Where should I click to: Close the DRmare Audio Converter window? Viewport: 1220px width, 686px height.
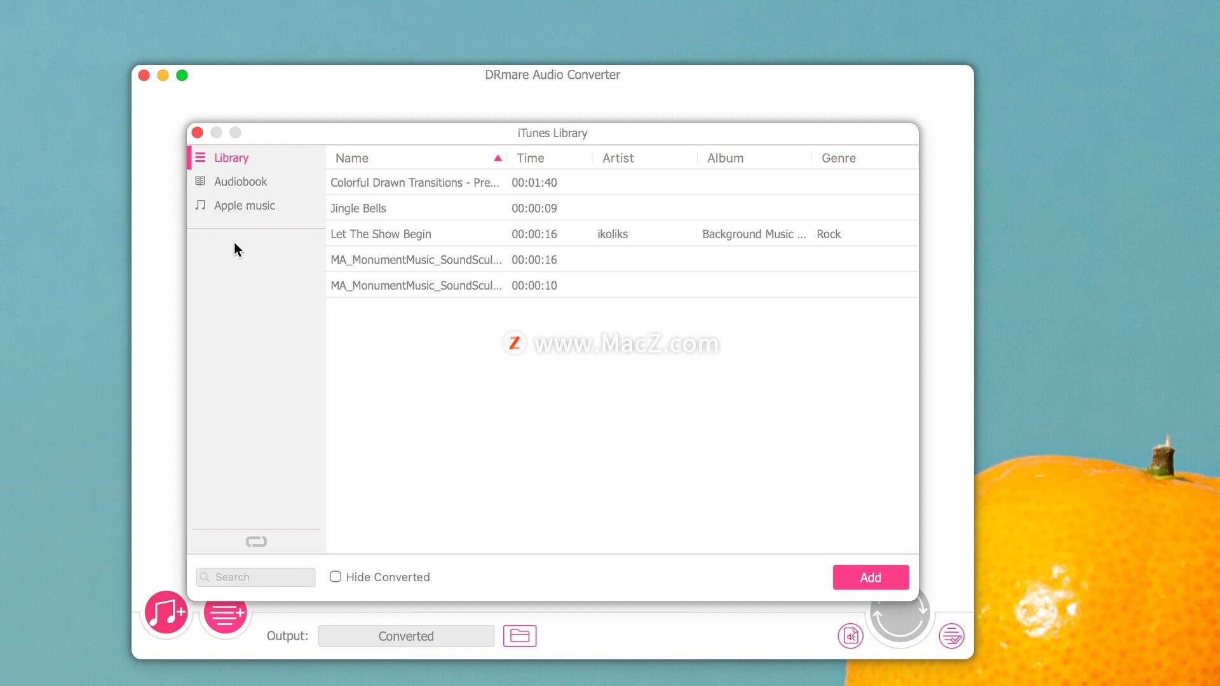(144, 75)
